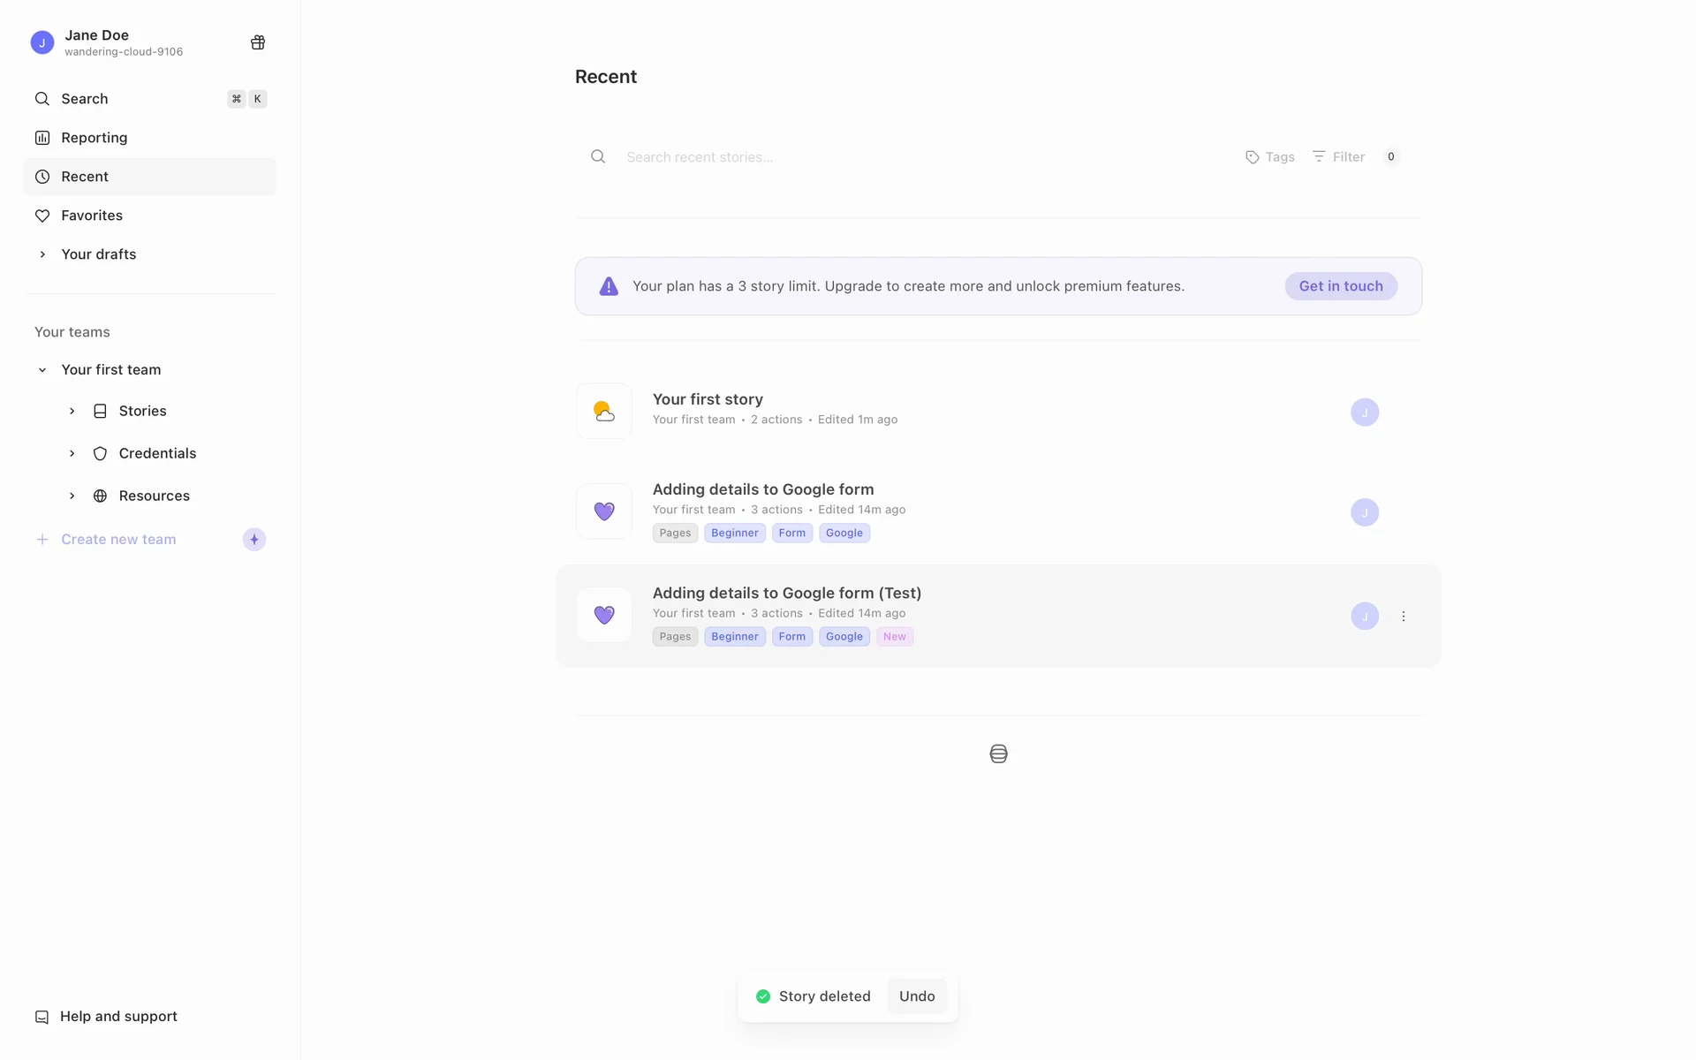The width and height of the screenshot is (1696, 1060).
Task: Open Reporting in the sidebar
Action: pyautogui.click(x=94, y=138)
